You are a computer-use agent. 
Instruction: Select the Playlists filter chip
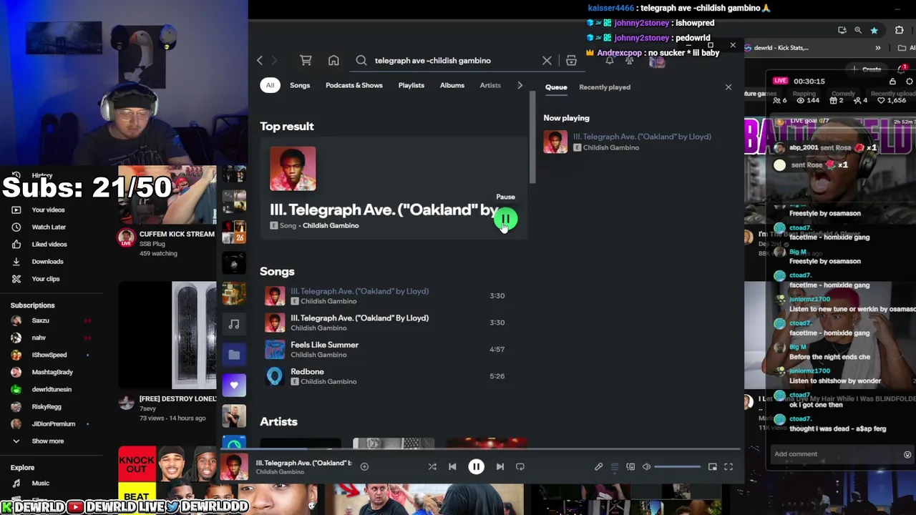click(x=411, y=85)
